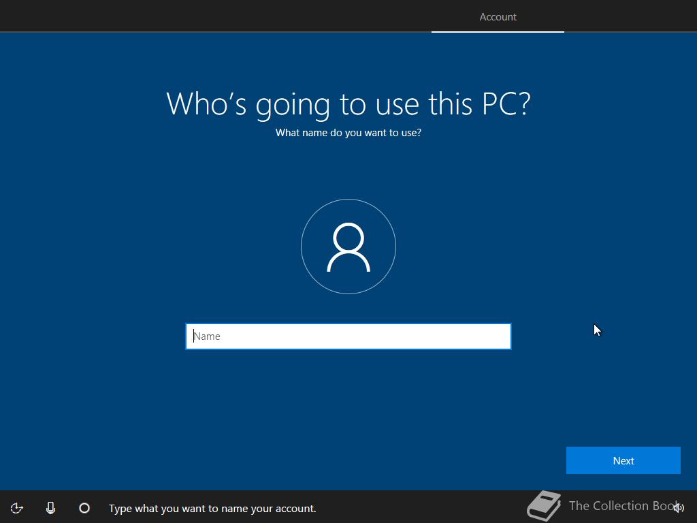Click the volume speaker icon

pos(679,508)
